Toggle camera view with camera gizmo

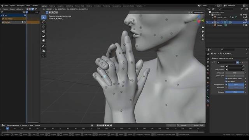(x=203, y=35)
